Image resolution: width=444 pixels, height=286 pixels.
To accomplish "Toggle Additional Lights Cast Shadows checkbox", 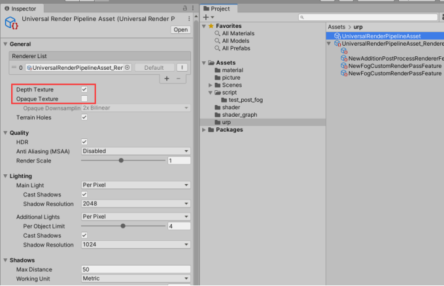I will [x=84, y=235].
